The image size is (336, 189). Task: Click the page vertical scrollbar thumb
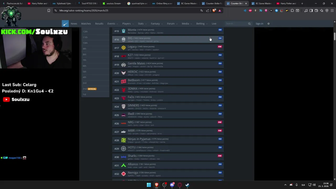[x=334, y=36]
